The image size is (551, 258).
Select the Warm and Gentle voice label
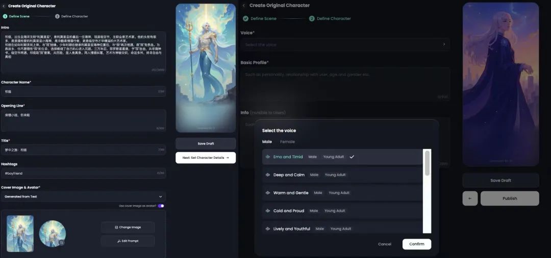tap(291, 193)
